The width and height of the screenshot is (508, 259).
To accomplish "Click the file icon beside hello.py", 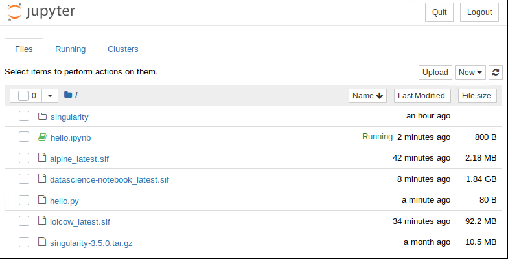I will 42,199.
